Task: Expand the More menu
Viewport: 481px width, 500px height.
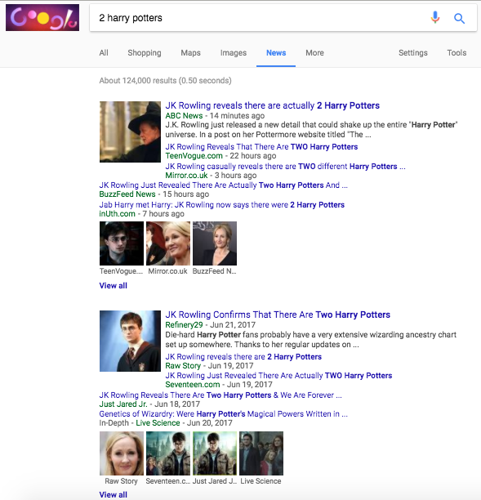Action: pyautogui.click(x=314, y=53)
